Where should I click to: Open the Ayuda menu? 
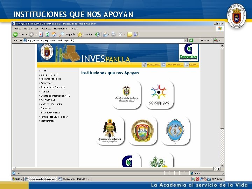pos(74,28)
